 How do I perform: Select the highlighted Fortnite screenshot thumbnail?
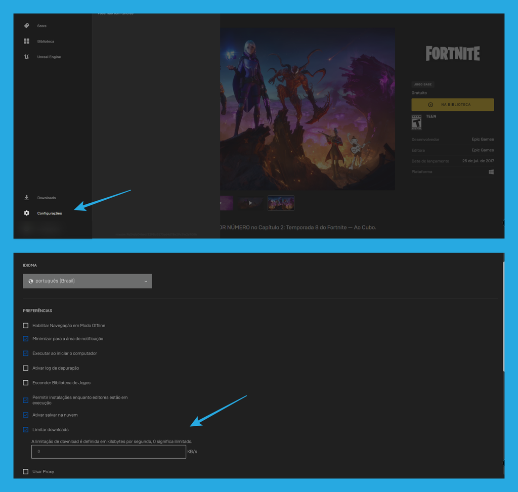click(281, 203)
